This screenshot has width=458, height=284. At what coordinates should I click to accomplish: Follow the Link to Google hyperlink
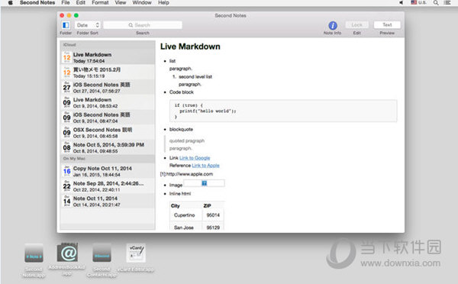(195, 158)
